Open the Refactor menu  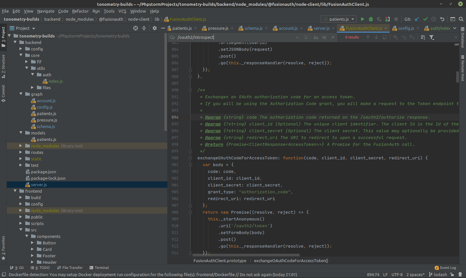coord(80,11)
